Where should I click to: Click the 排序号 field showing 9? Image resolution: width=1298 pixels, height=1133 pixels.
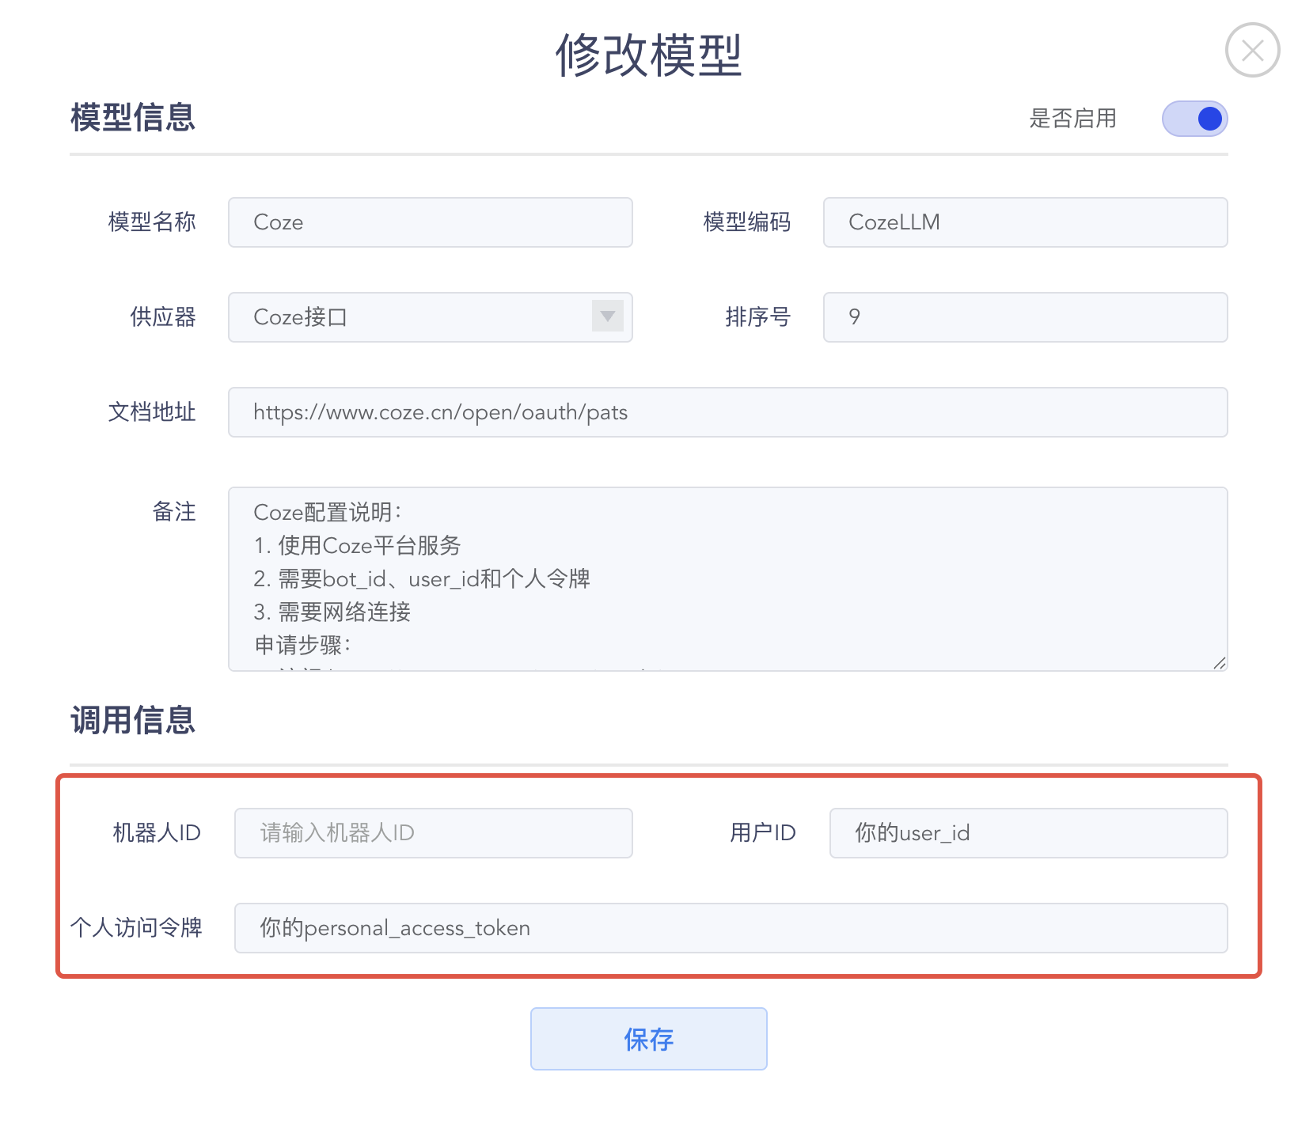pos(1026,317)
